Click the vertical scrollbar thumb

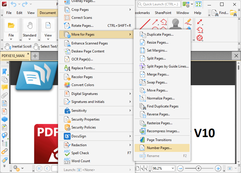coord(238,68)
